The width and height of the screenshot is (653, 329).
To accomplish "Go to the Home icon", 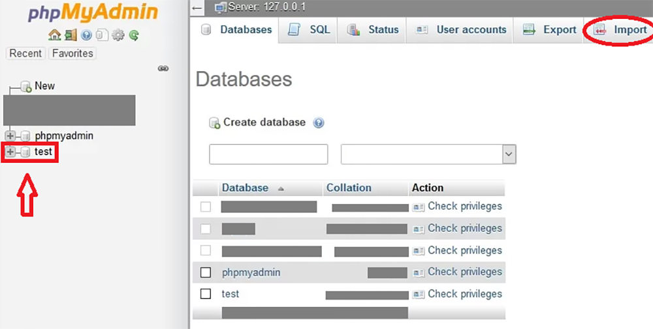I will pyautogui.click(x=55, y=35).
